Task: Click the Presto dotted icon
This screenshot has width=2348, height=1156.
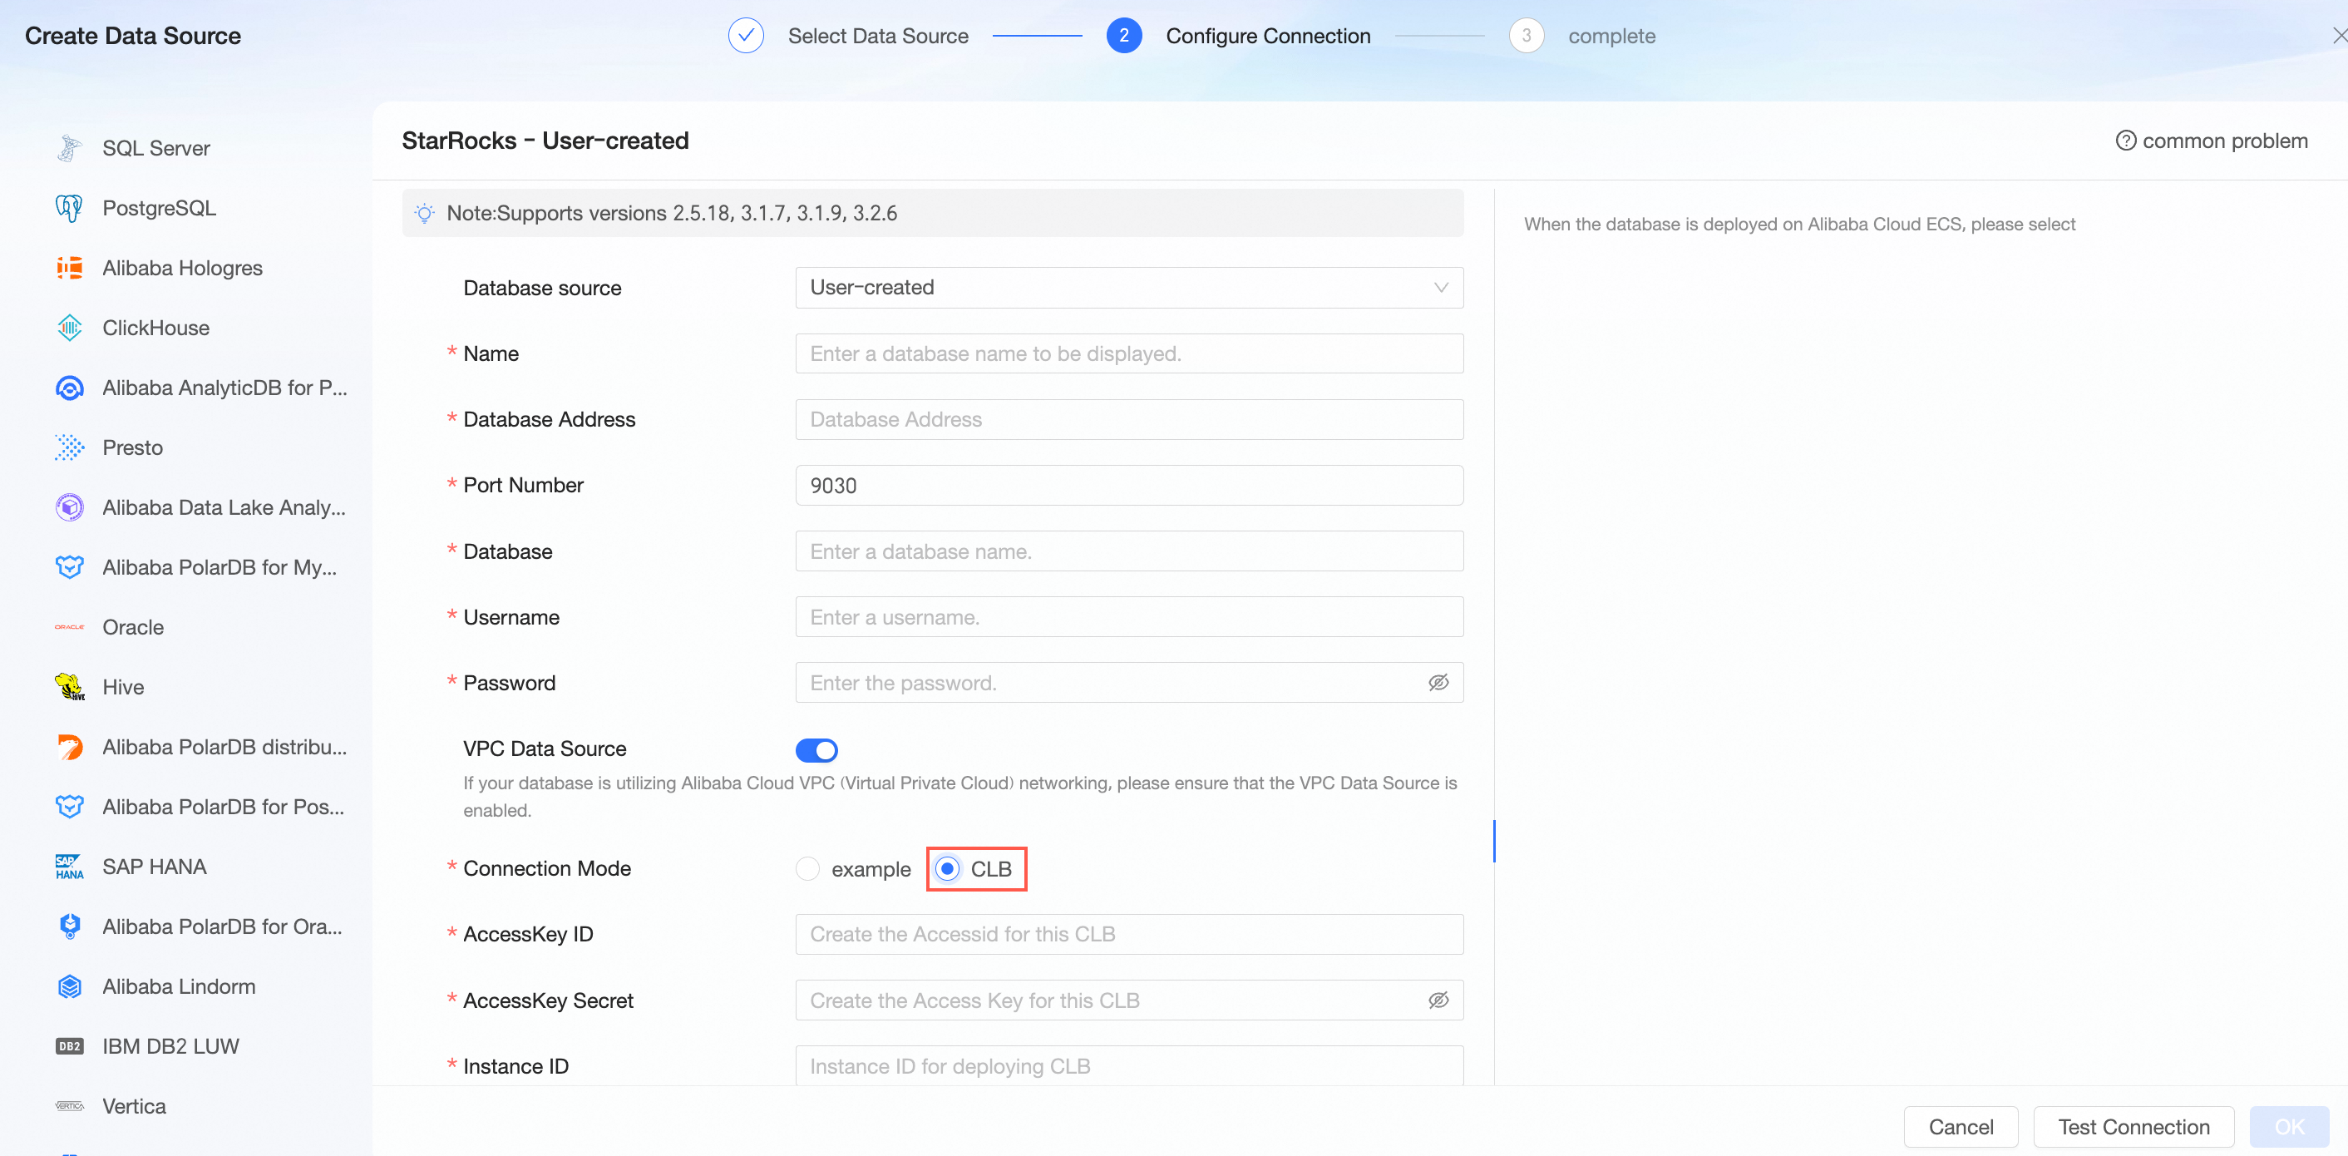Action: click(x=69, y=447)
